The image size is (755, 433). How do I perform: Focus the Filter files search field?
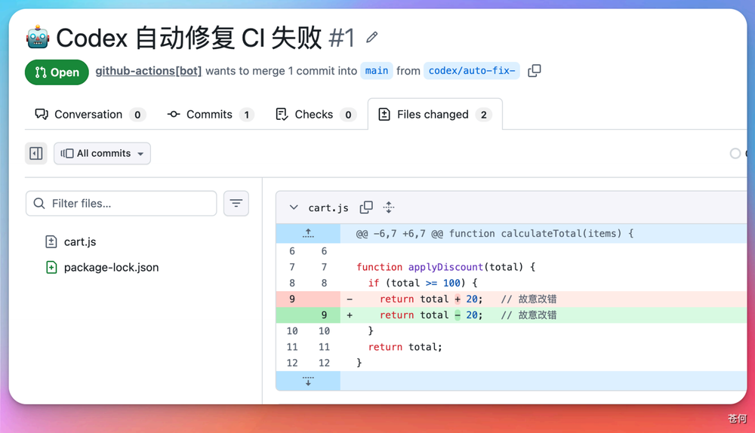122,203
